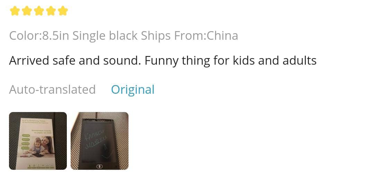Image resolution: width=374 pixels, height=185 pixels.
Task: Click the first yellow rating star
Action: [15, 11]
